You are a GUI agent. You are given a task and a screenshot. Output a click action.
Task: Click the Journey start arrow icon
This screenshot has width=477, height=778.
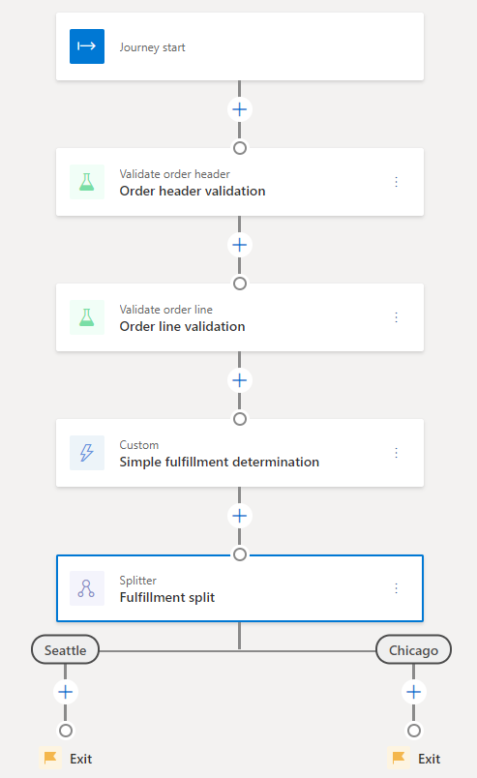(x=87, y=46)
